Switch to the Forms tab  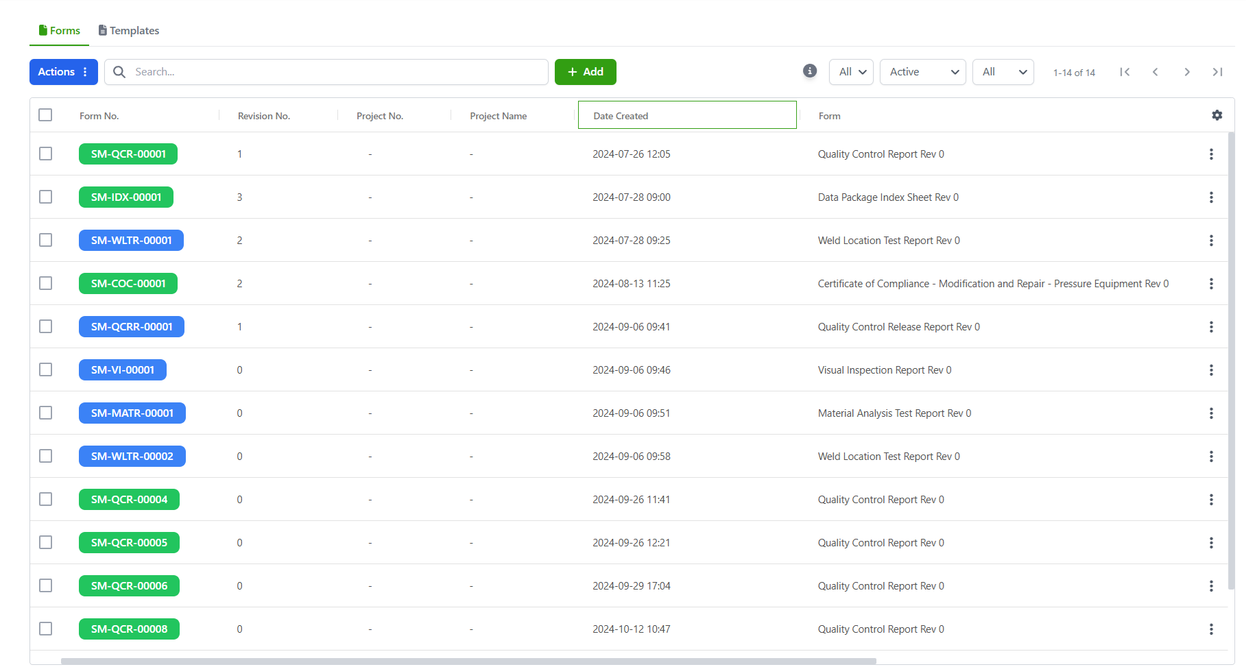(x=60, y=31)
